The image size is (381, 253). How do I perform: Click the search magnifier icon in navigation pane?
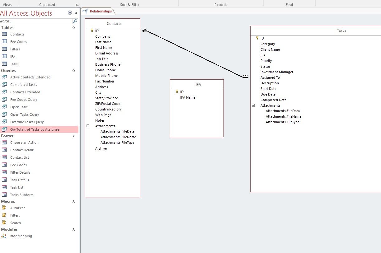75,21
